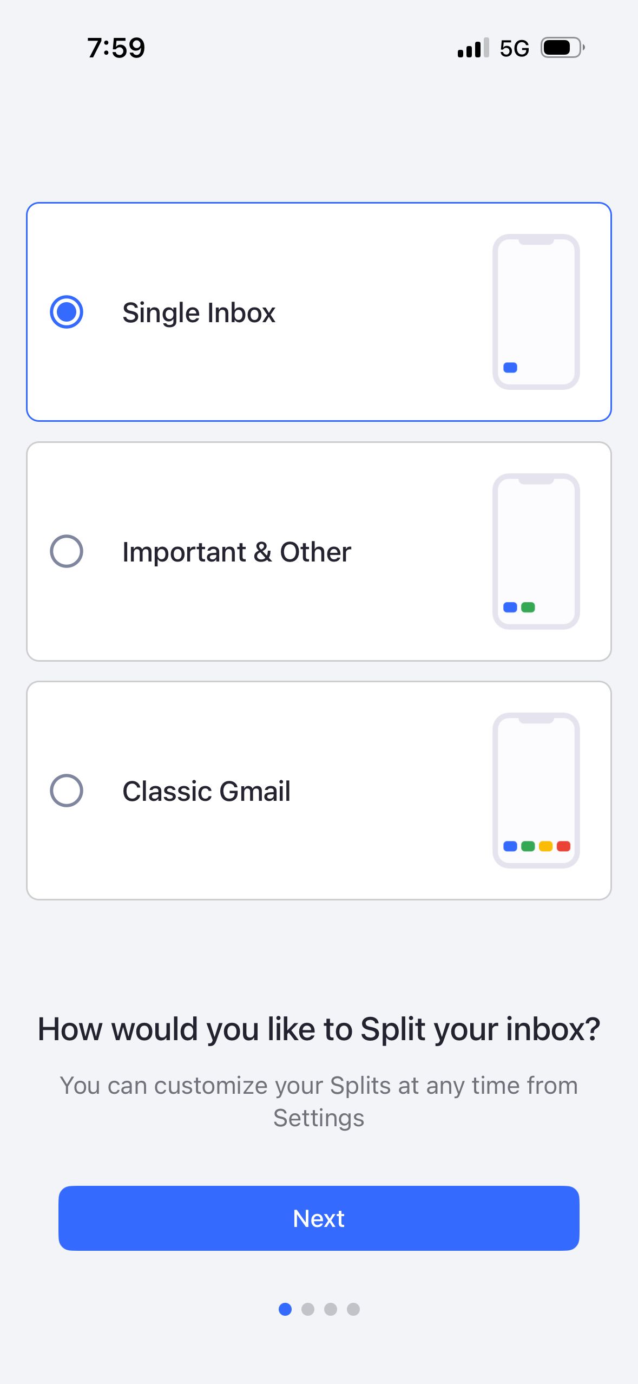Tap the battery icon in status bar
638x1384 pixels.
563,48
